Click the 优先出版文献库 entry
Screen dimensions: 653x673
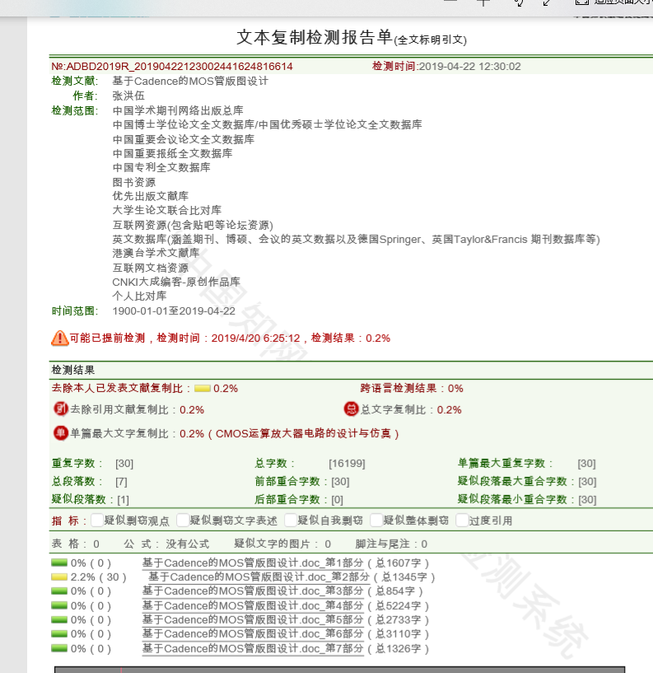tap(150, 196)
